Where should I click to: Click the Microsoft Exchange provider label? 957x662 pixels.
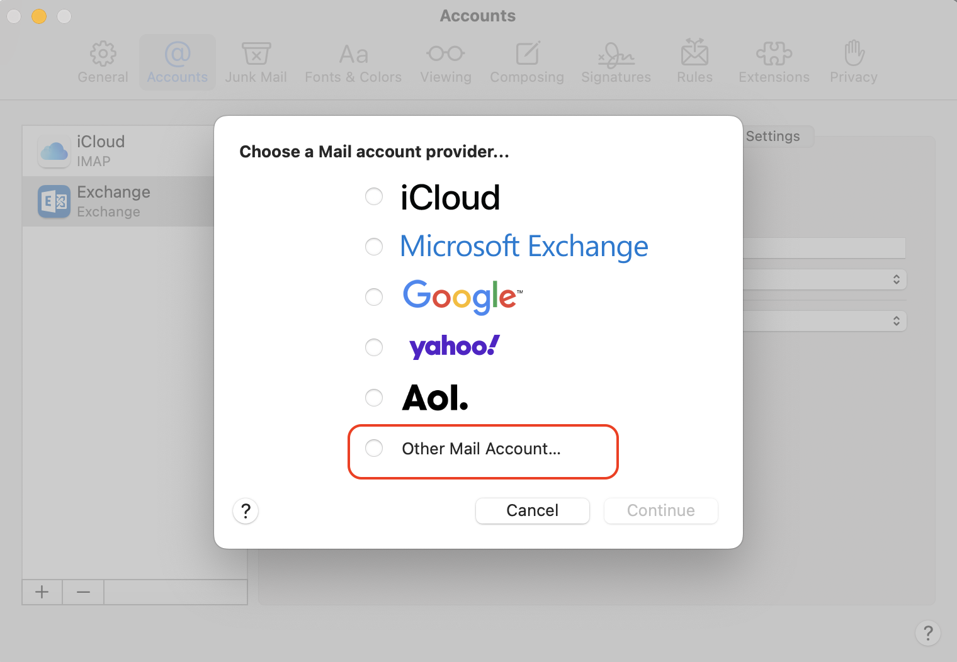pos(524,247)
